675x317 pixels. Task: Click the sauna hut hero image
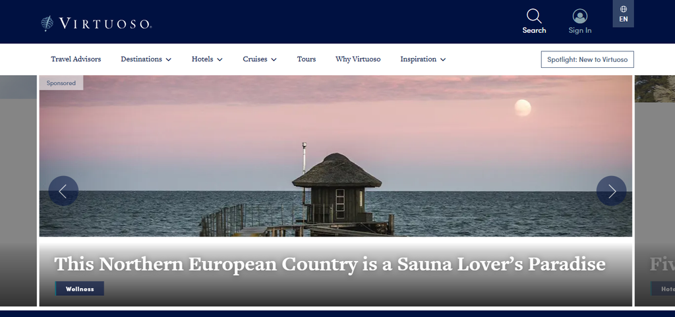(336, 156)
